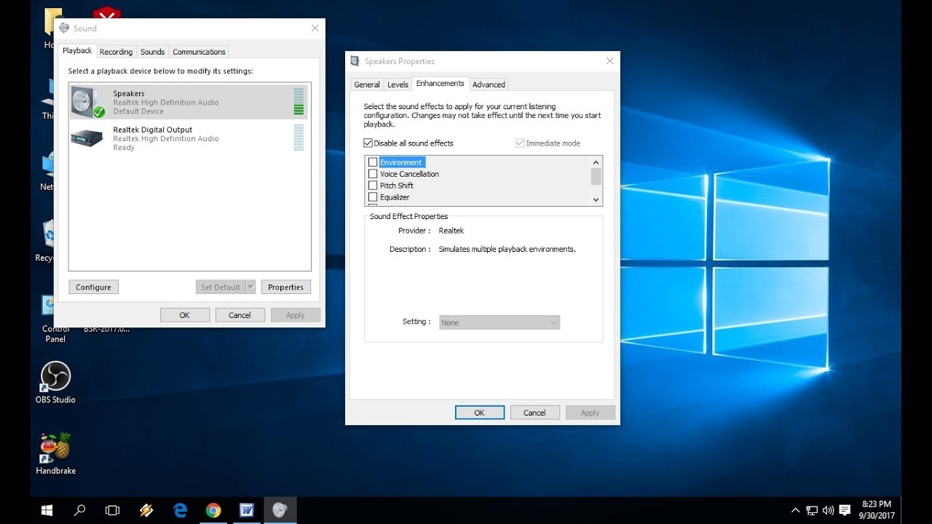Open Task View from the taskbar
Viewport: 932px width, 524px height.
click(112, 510)
